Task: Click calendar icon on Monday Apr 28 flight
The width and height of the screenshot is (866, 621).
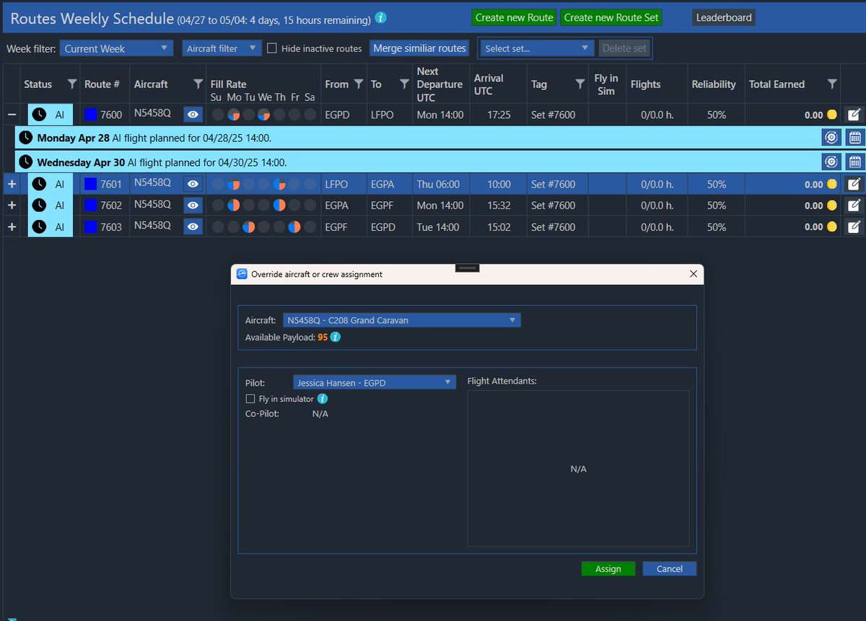Action: [854, 138]
